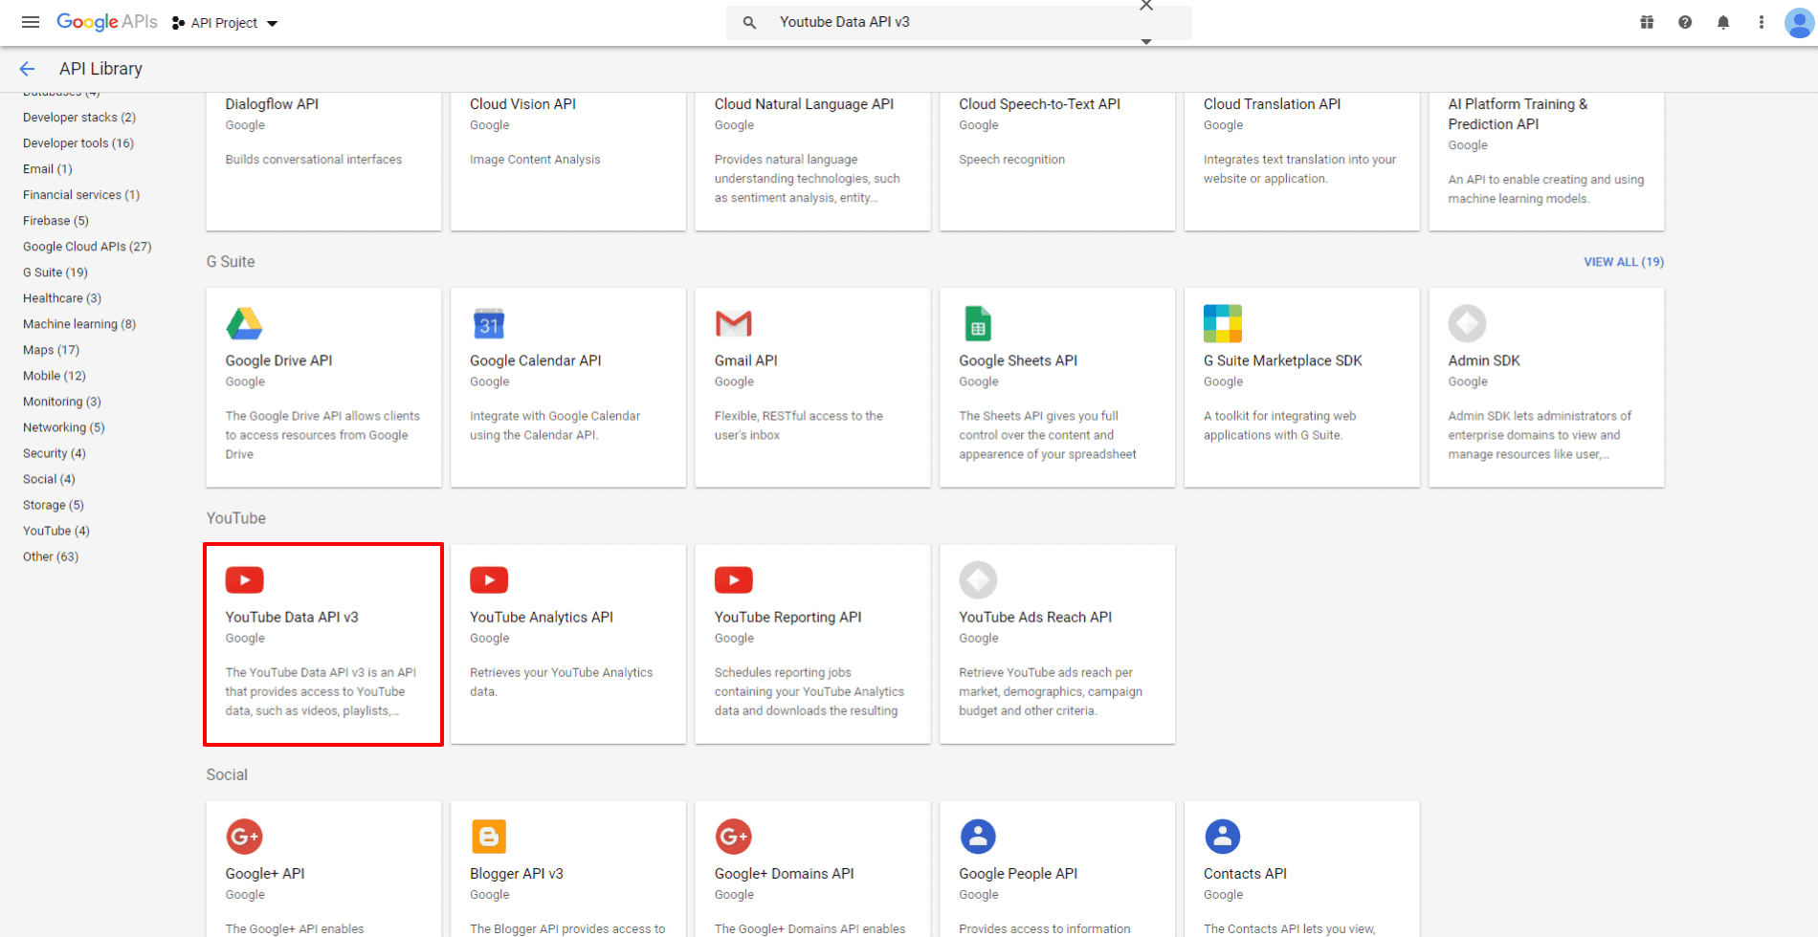Click the Blogger API v3 icon

[489, 837]
